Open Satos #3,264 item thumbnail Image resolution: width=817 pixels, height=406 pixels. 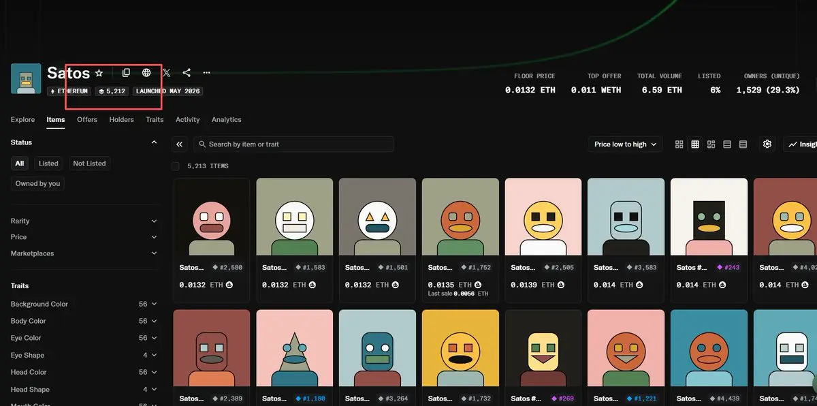tap(377, 349)
